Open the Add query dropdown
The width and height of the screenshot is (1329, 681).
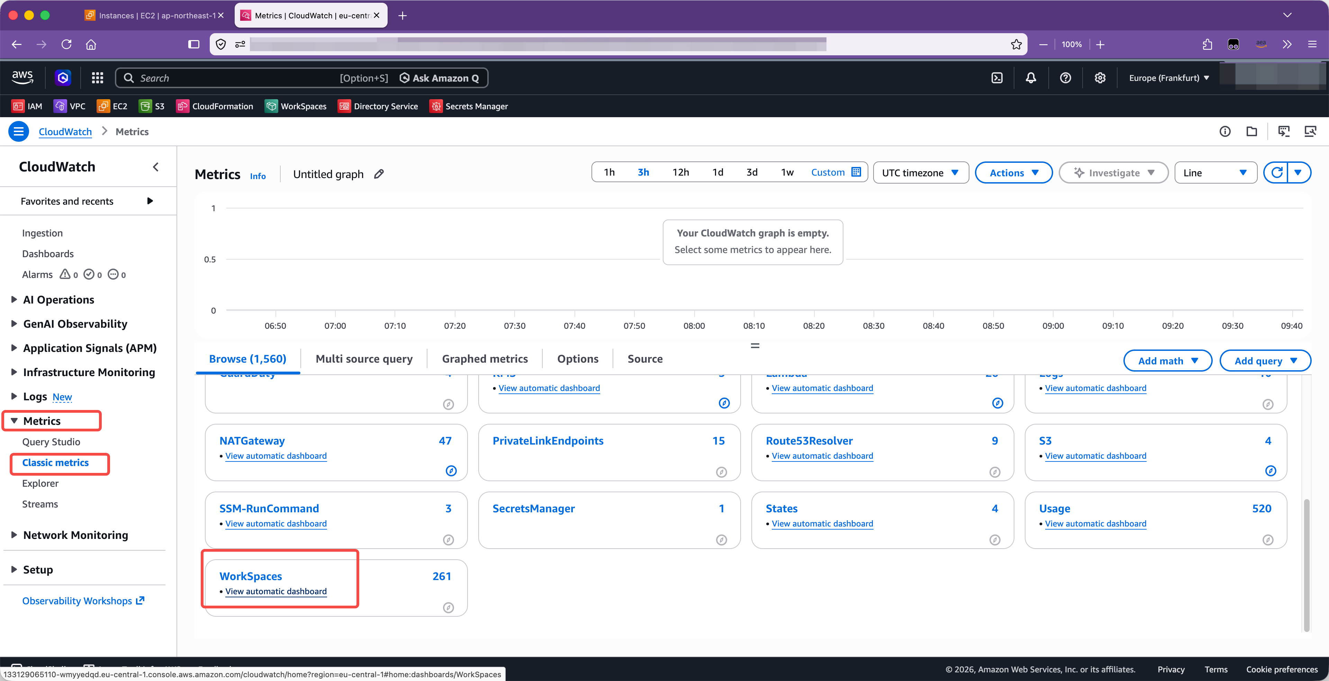tap(1265, 361)
